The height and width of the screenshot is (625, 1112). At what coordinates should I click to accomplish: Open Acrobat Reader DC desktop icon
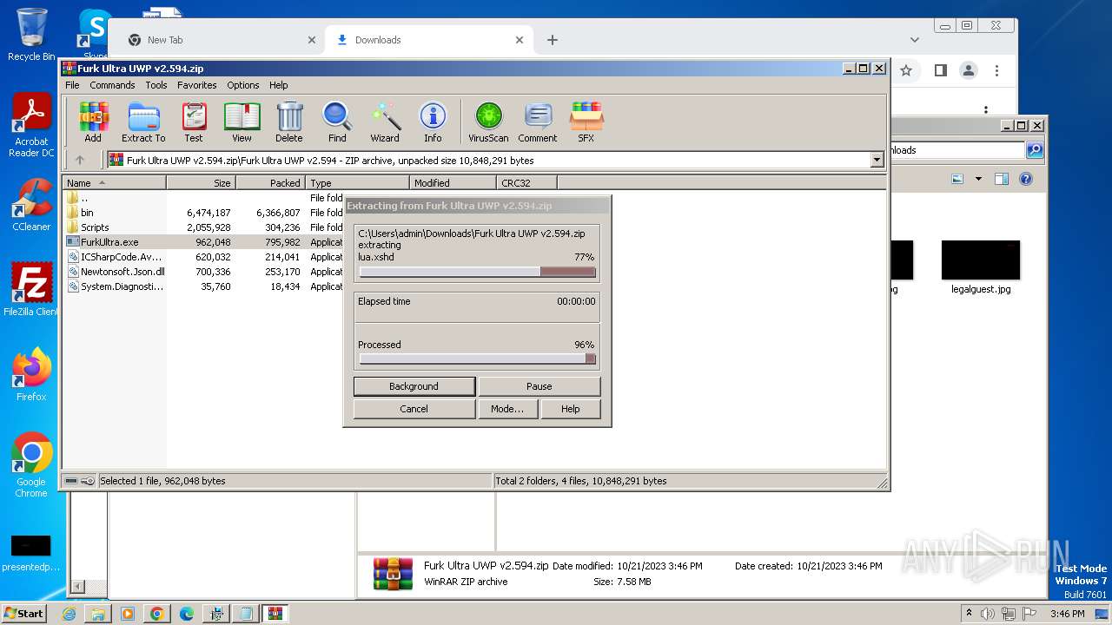pyautogui.click(x=31, y=126)
